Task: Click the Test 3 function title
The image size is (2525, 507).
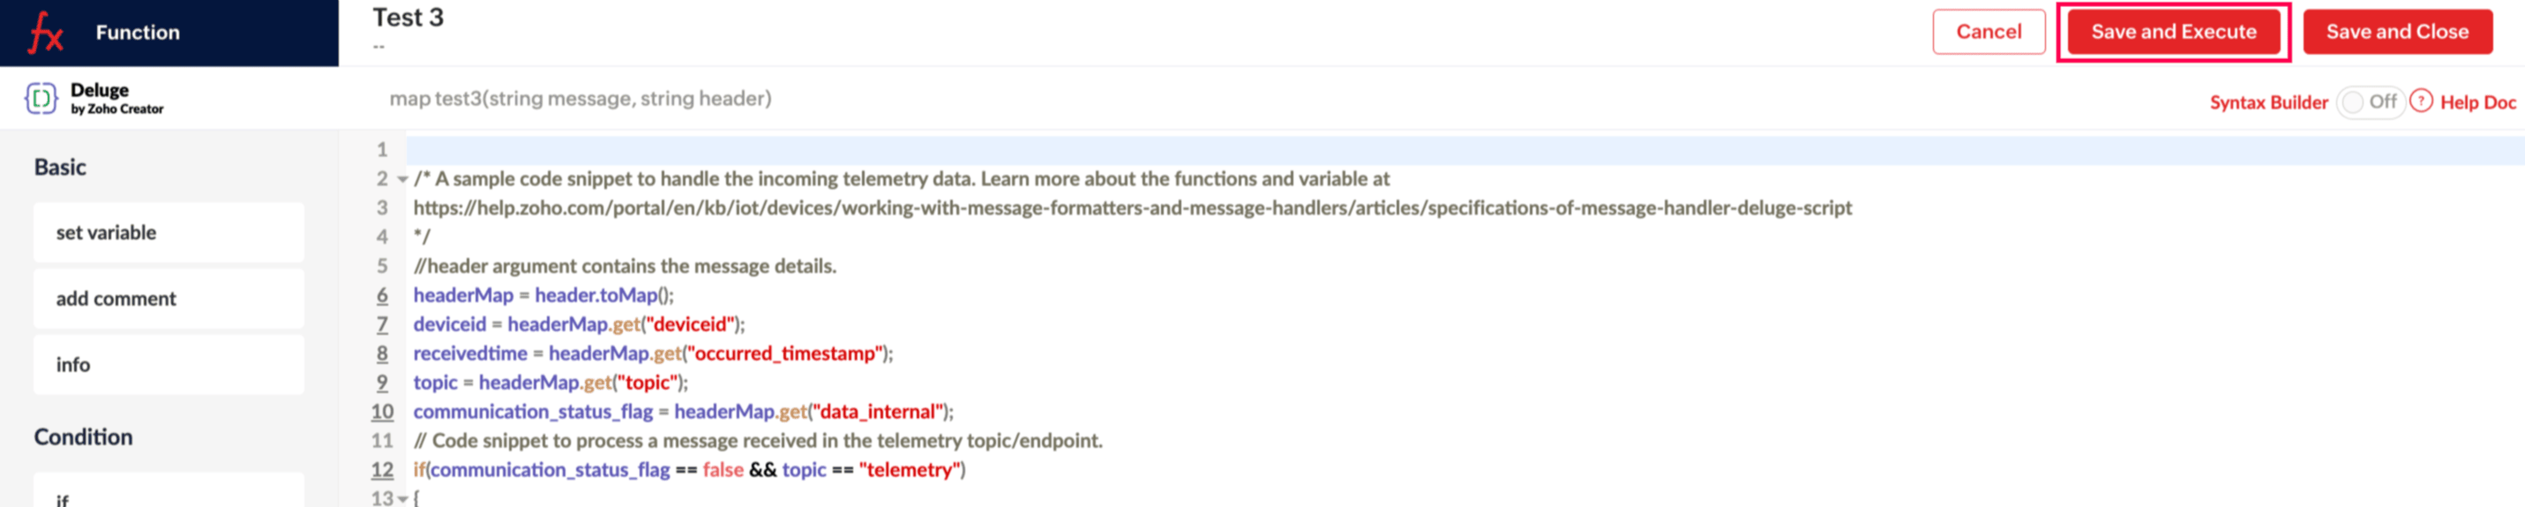Action: click(408, 18)
